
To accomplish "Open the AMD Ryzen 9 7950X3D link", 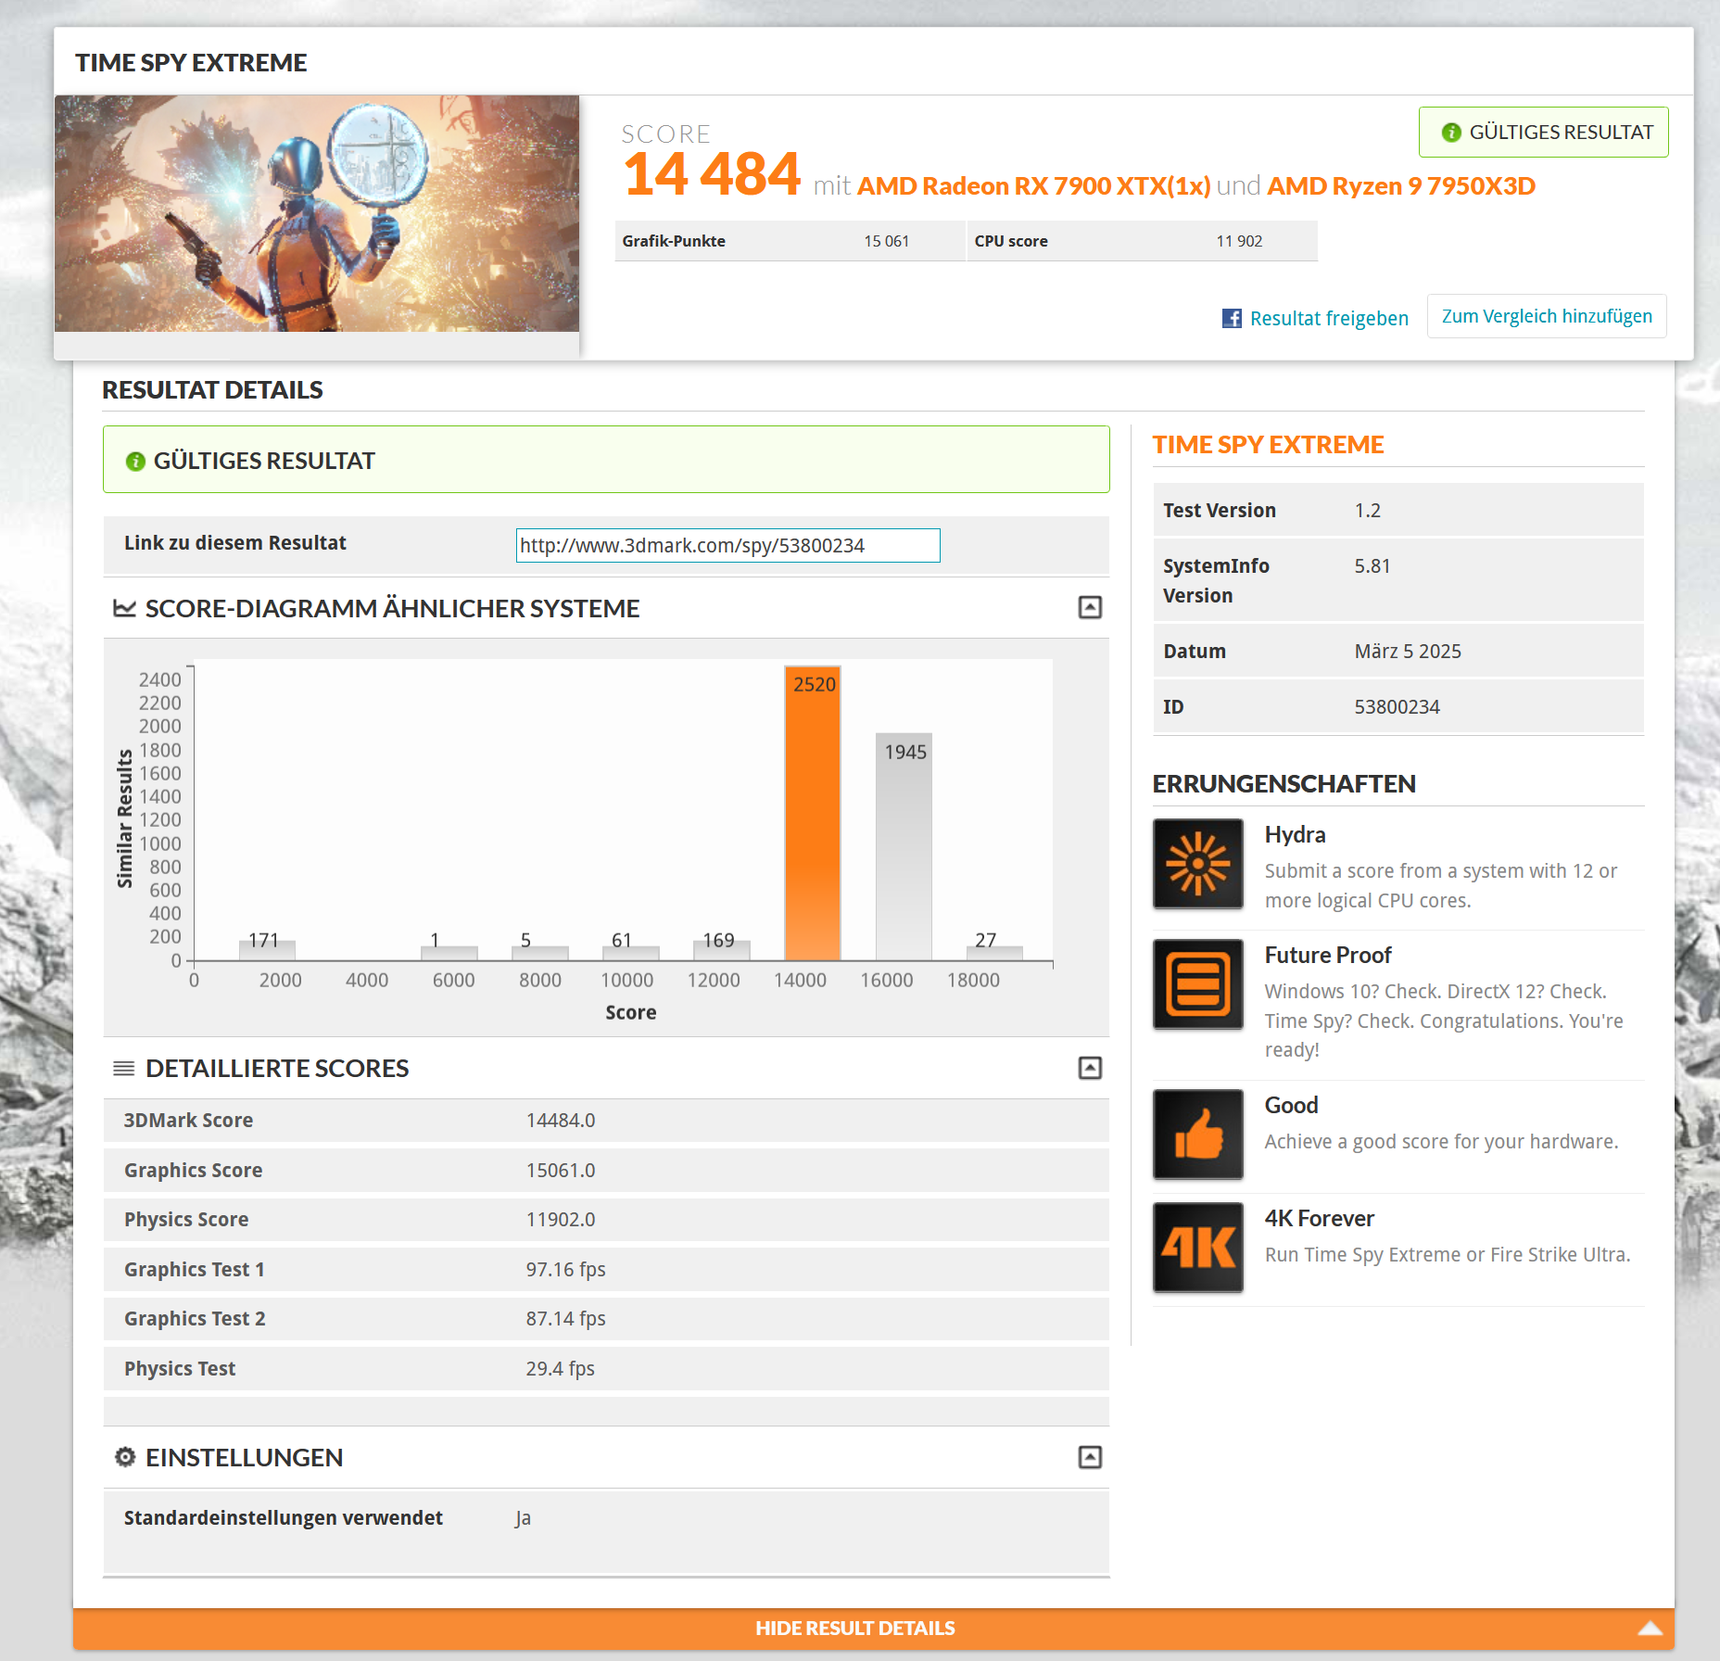I will click(1401, 185).
